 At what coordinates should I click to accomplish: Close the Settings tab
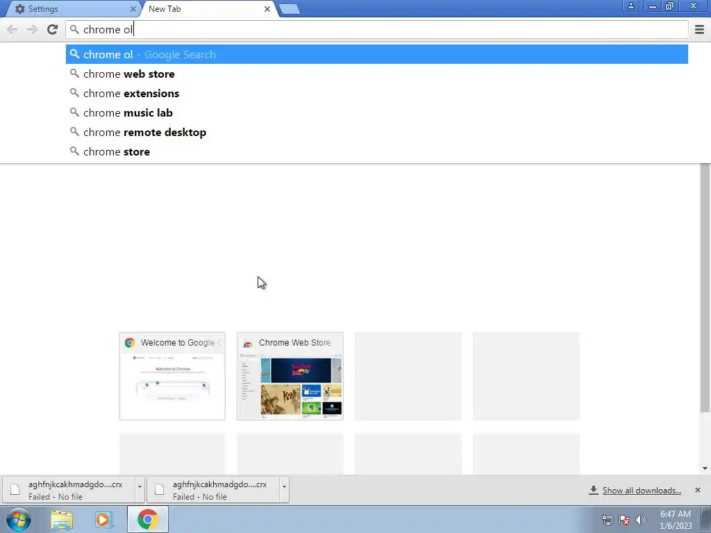[x=133, y=8]
